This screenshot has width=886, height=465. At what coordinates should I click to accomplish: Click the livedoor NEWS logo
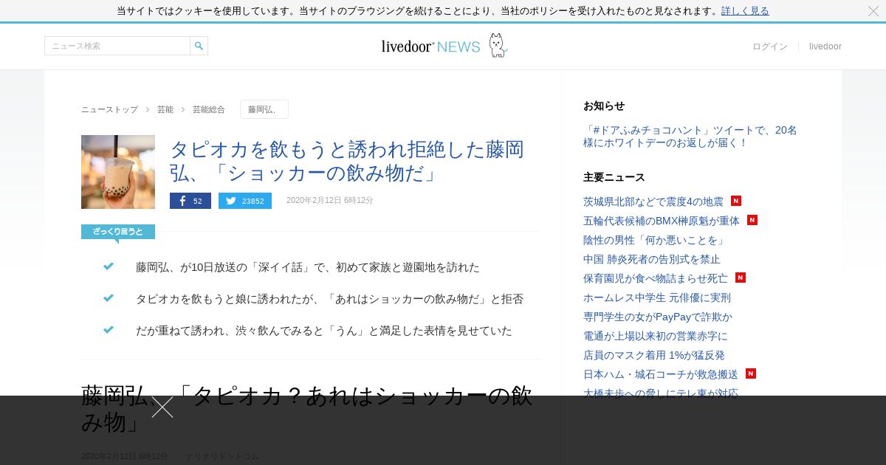click(x=444, y=46)
